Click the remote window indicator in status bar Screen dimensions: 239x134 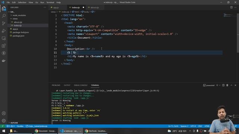pyautogui.click(x=3, y=126)
